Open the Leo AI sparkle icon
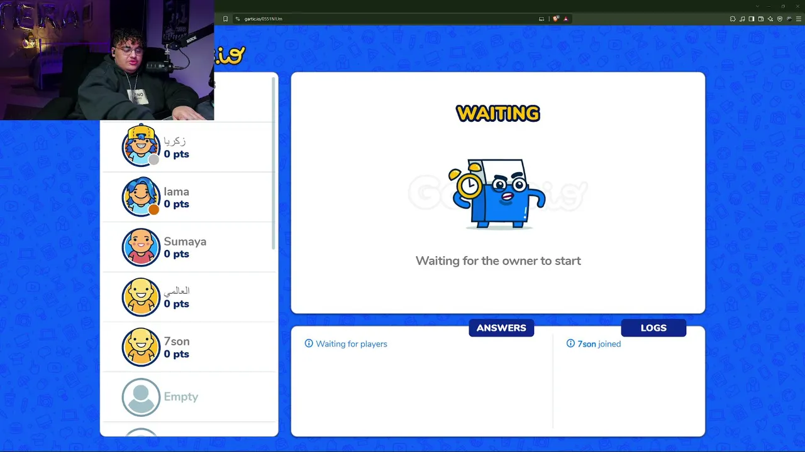 (x=770, y=19)
